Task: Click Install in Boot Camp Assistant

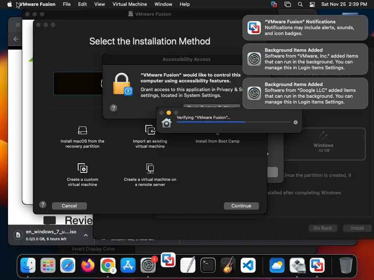Action: point(357,228)
